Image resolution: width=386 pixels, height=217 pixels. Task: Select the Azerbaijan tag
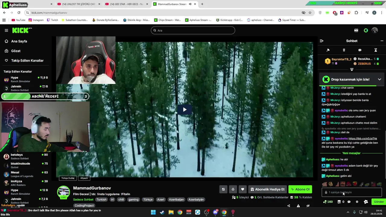(176, 200)
